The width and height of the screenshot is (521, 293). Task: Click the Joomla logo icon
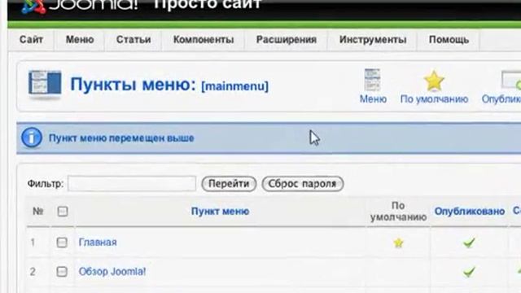click(x=33, y=6)
